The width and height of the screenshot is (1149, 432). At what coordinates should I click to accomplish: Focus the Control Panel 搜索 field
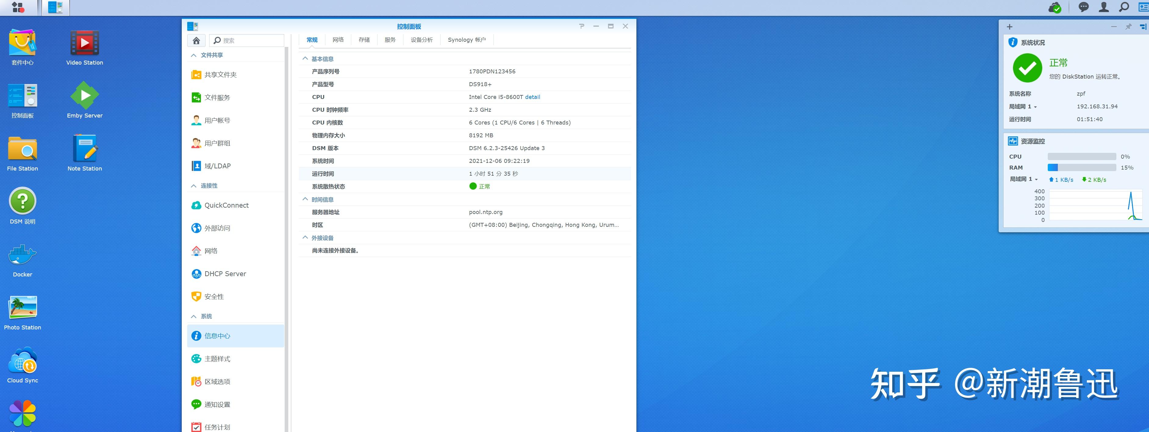247,40
